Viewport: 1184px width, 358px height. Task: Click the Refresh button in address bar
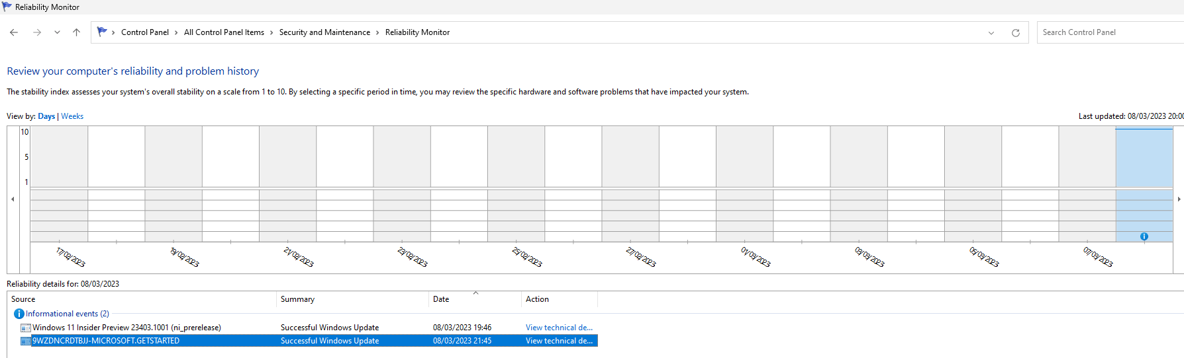(x=1015, y=33)
